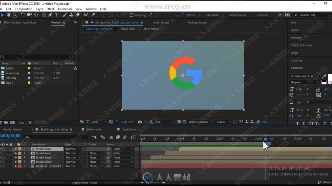
Task: Click the Draft 3D icon in timeline
Action: pyautogui.click(x=103, y=137)
